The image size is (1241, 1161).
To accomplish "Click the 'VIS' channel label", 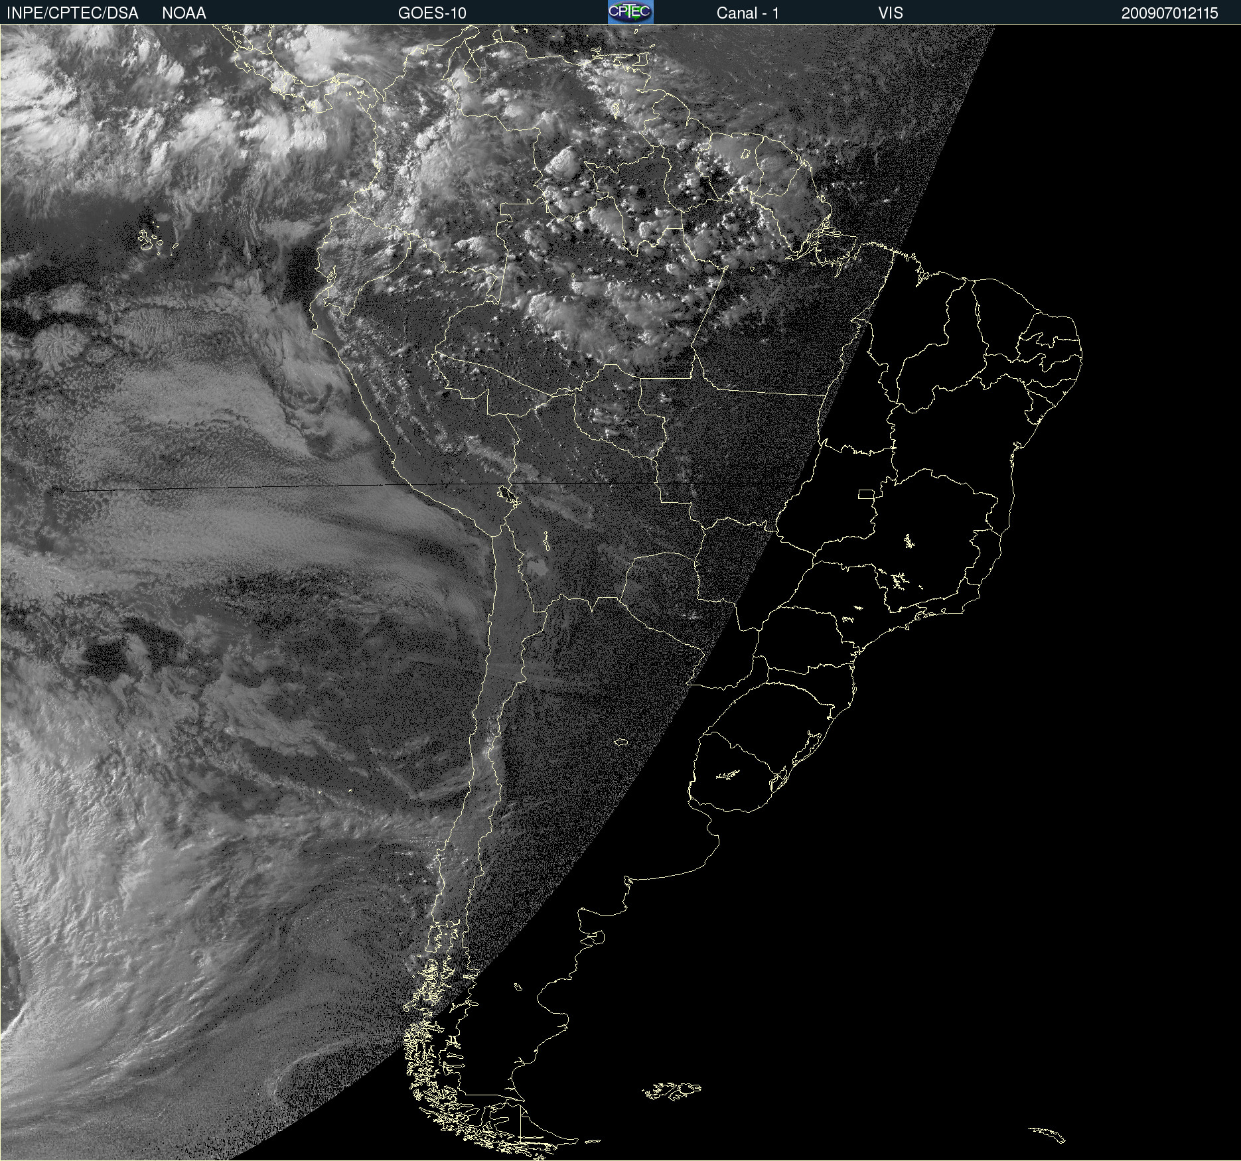I will [891, 13].
